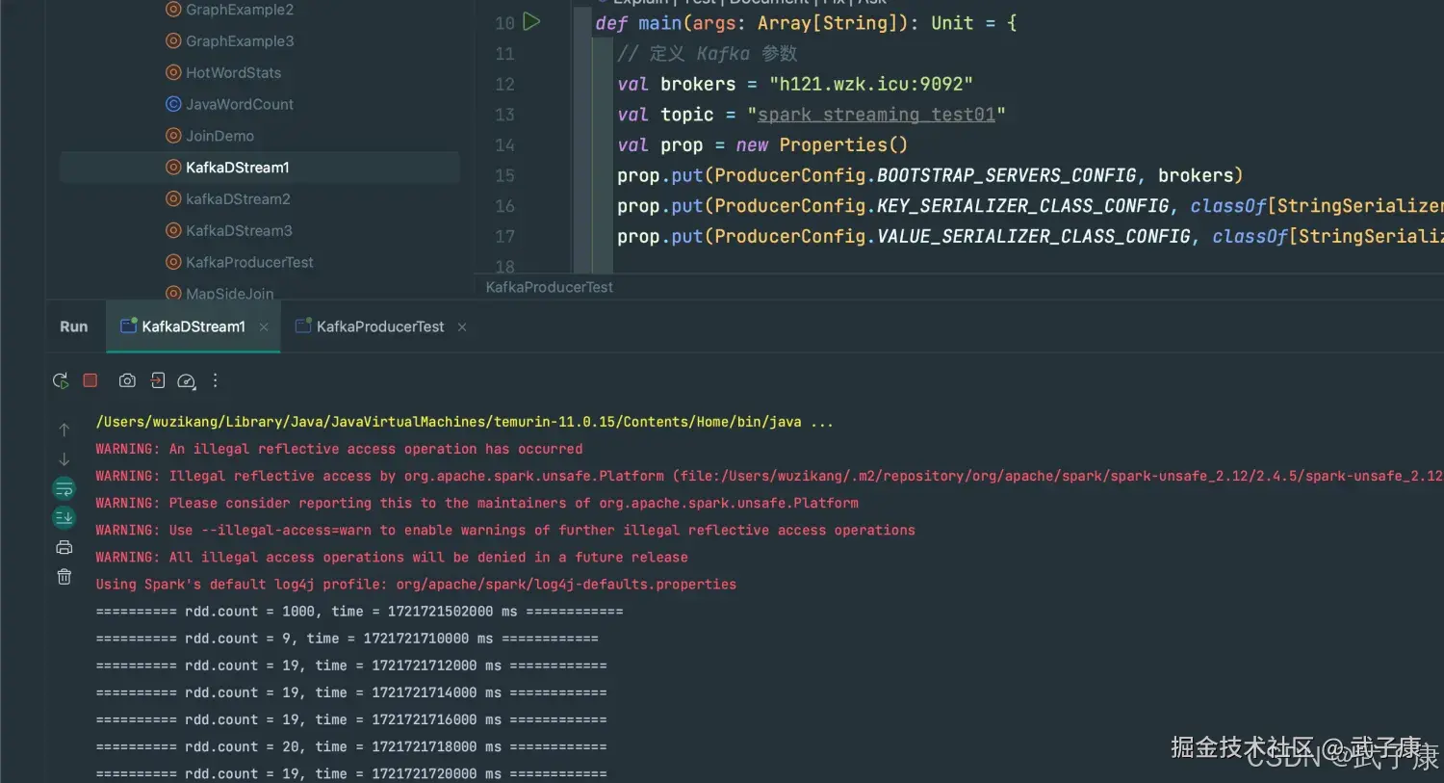Click the exit/restore layout icon
Image resolution: width=1444 pixels, height=783 pixels.
click(x=158, y=380)
